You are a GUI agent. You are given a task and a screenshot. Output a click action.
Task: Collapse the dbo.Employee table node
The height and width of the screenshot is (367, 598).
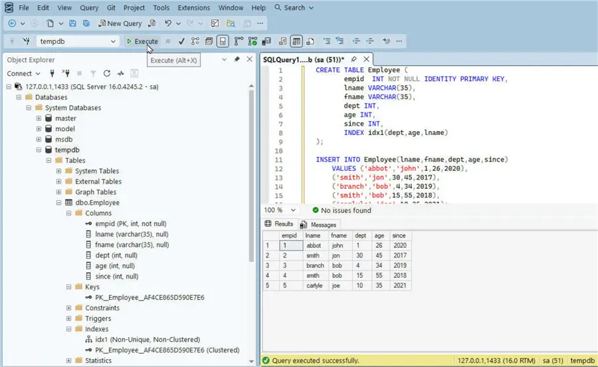point(58,203)
